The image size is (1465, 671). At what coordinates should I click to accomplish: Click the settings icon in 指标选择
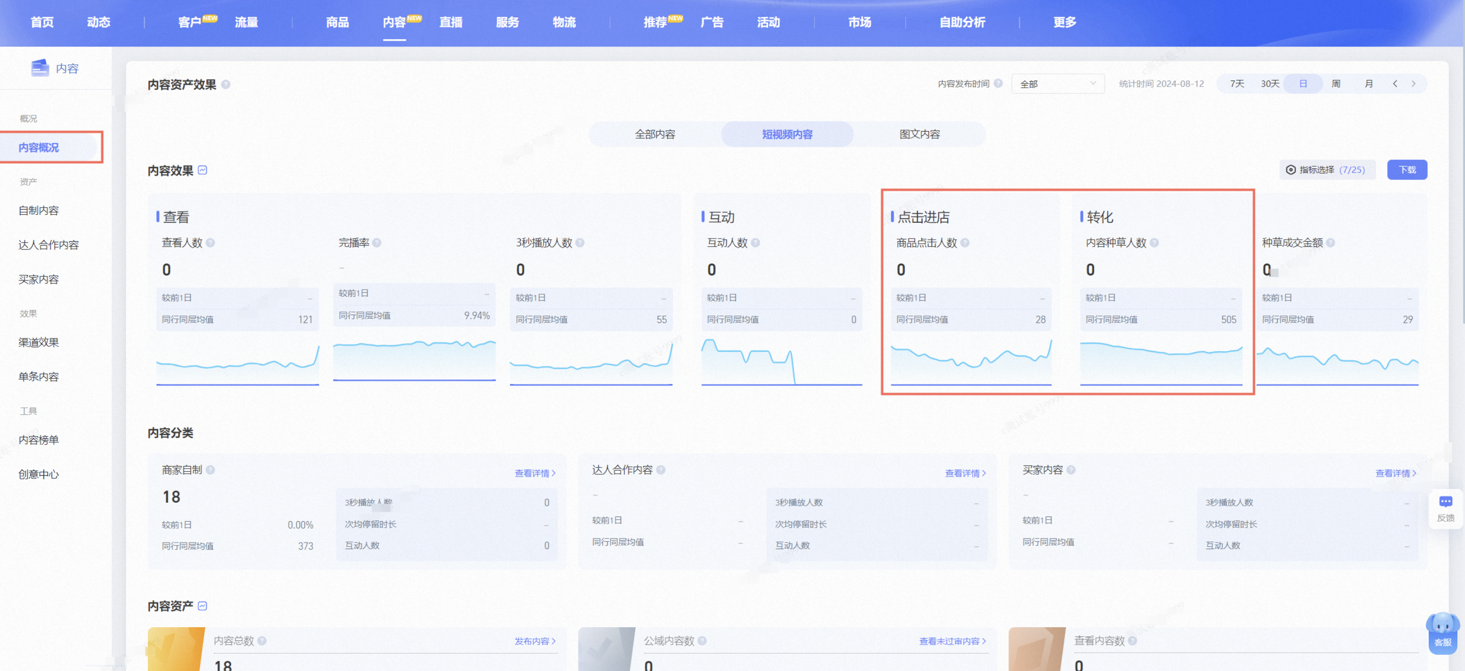pos(1291,170)
